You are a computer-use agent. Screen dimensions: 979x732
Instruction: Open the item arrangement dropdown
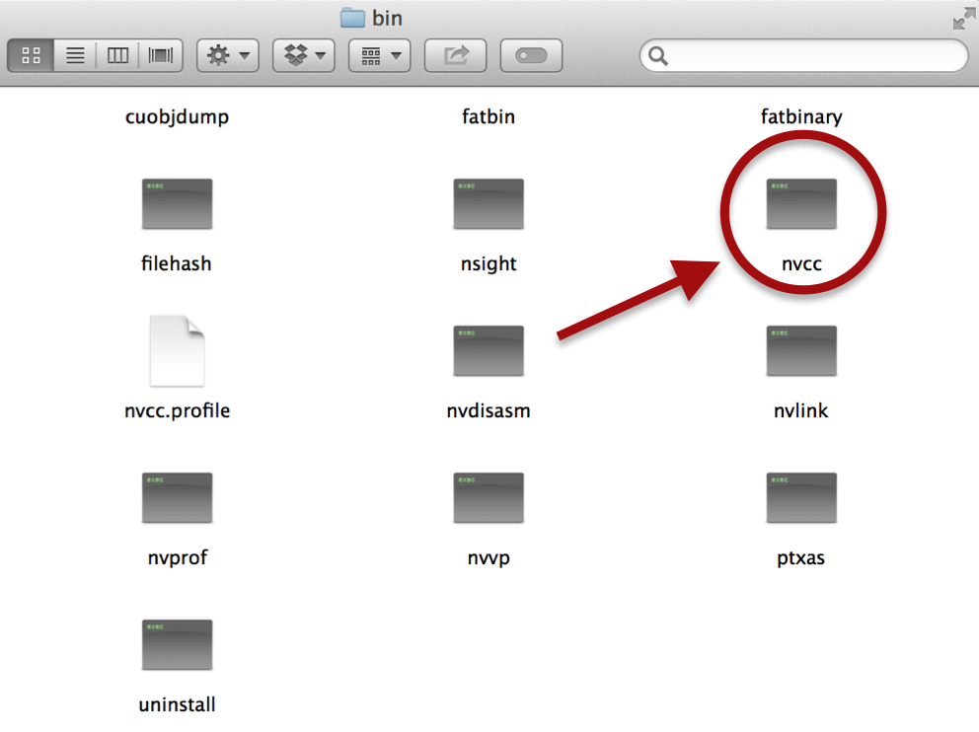(380, 55)
